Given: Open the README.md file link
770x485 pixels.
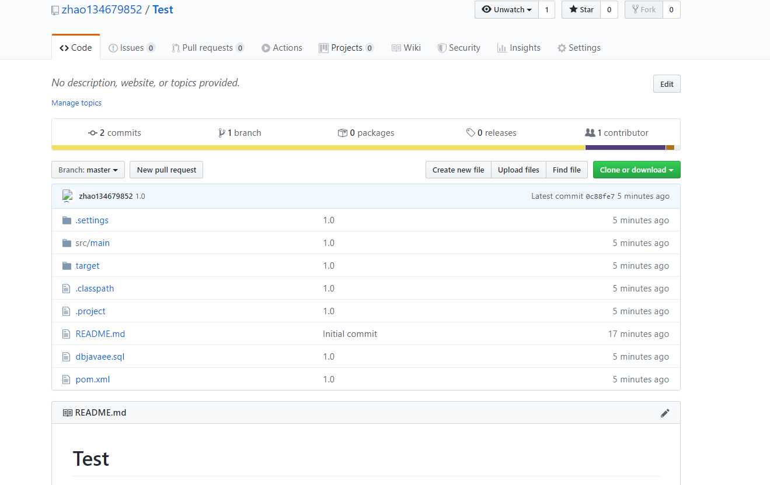Looking at the screenshot, I should coord(100,334).
